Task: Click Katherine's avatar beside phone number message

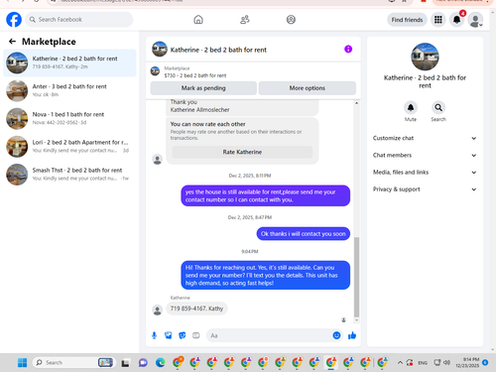Action: click(x=157, y=310)
